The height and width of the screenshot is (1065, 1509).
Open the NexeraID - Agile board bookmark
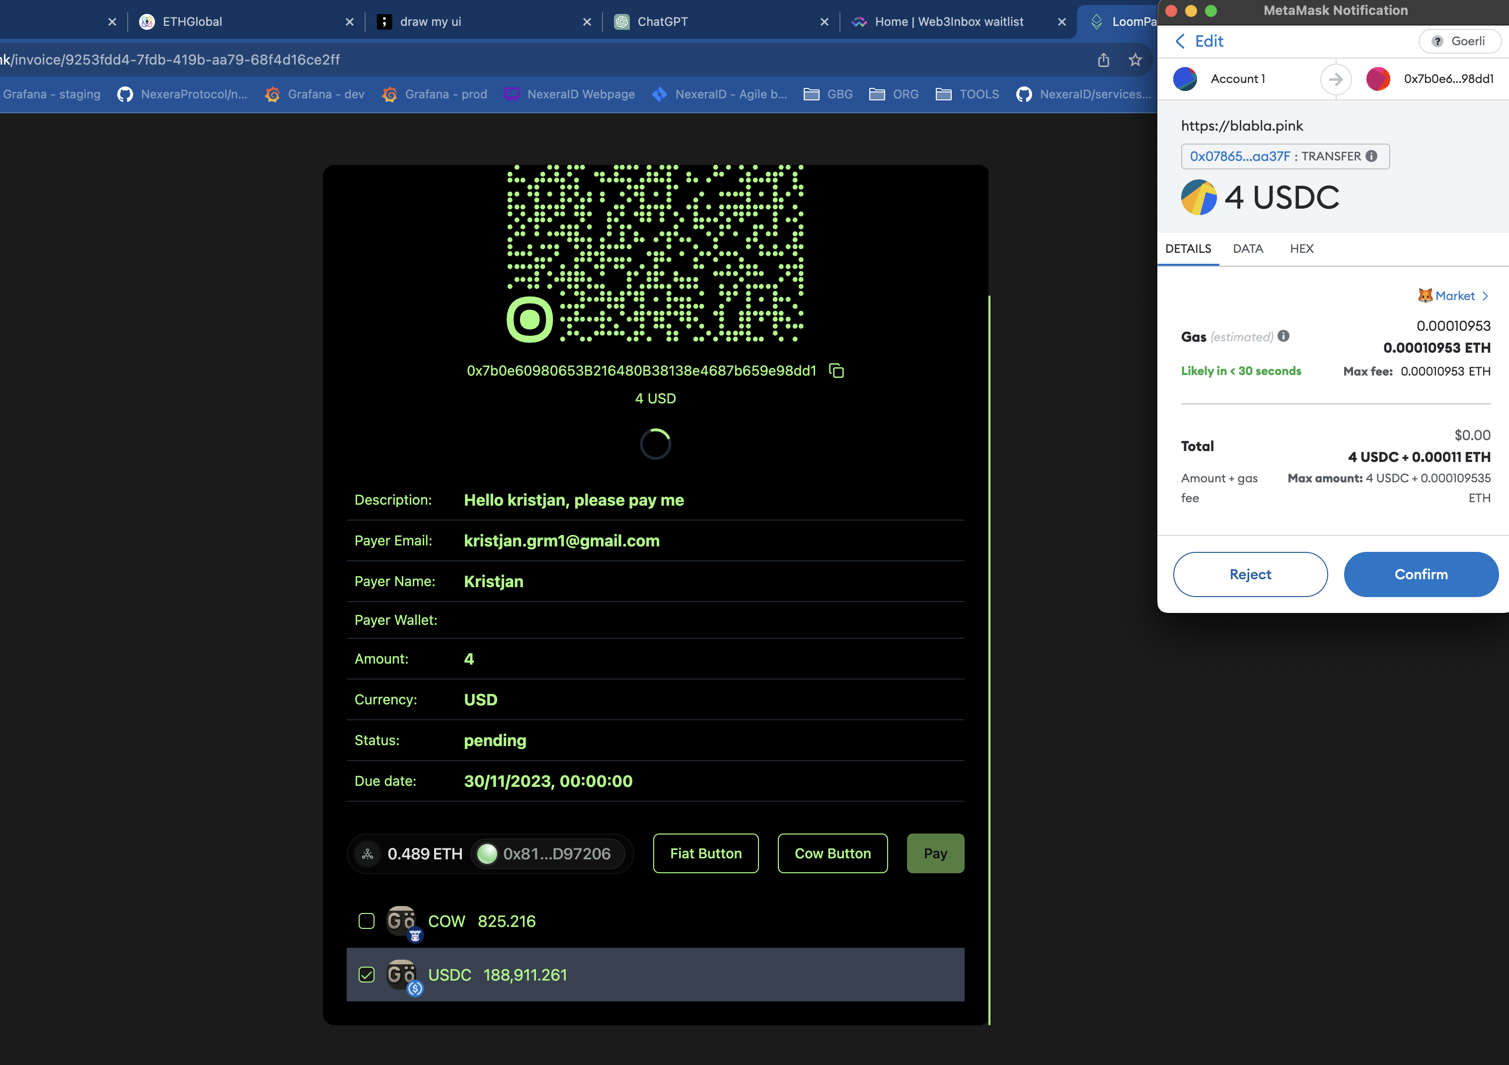pos(719,94)
